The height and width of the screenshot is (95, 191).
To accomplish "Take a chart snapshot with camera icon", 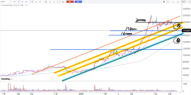I will pyautogui.click(x=164, y=2).
